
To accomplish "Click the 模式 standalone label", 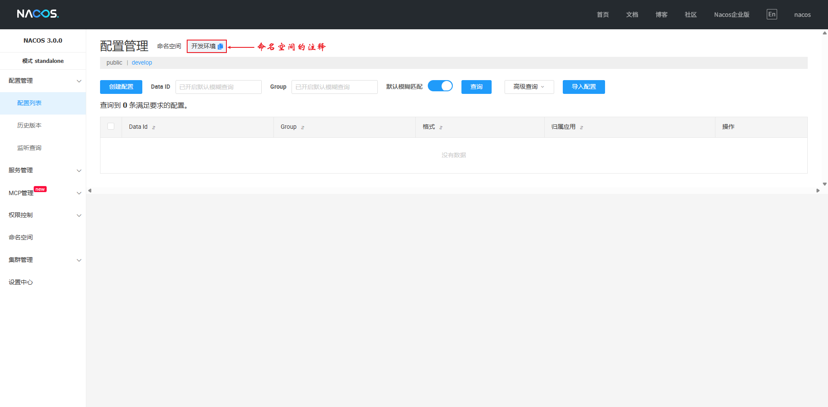I will pos(43,61).
